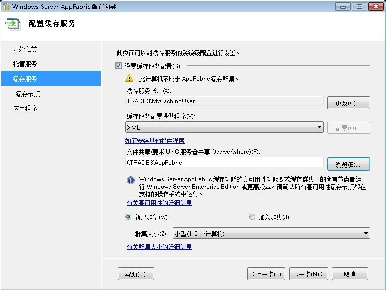Toggle the 设置缓存服务配置(S) checkbox
Image resolution: width=386 pixels, height=290 pixels.
[x=118, y=66]
